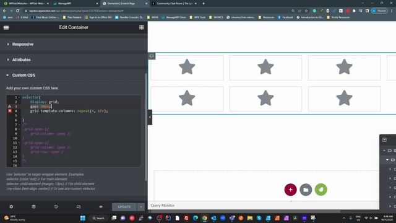Open the widgets grid panel icon
The width and height of the screenshot is (396, 223).
142,27
